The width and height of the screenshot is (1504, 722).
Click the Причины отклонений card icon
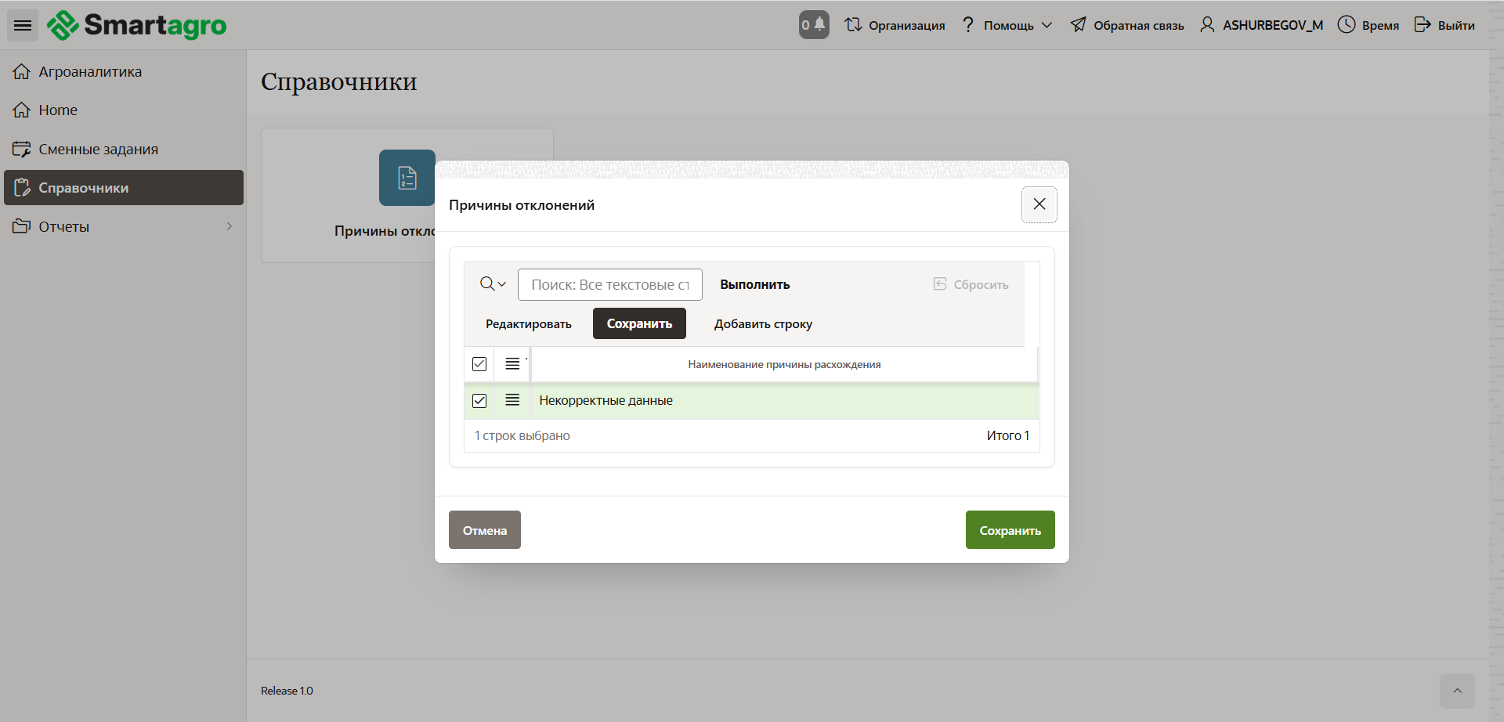[407, 178]
